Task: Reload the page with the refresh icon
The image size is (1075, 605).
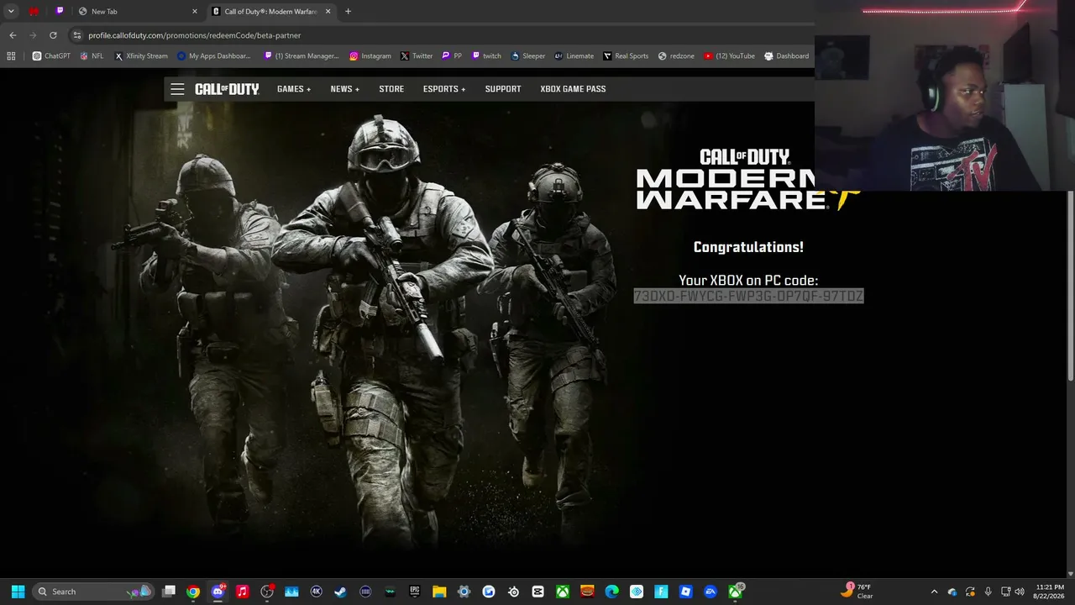Action: coord(53,35)
